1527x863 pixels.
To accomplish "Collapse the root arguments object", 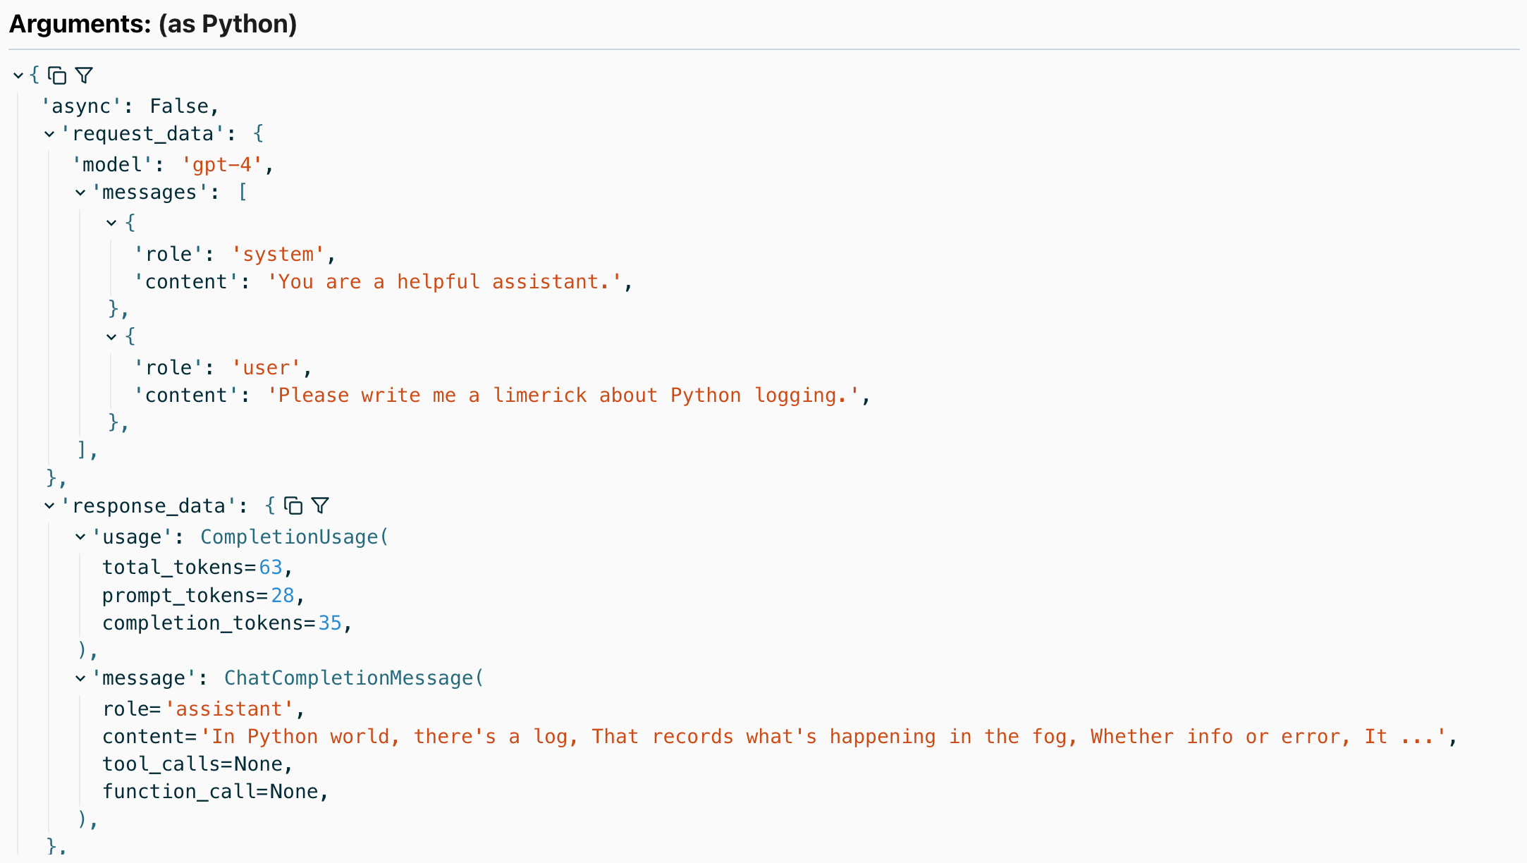I will tap(18, 75).
